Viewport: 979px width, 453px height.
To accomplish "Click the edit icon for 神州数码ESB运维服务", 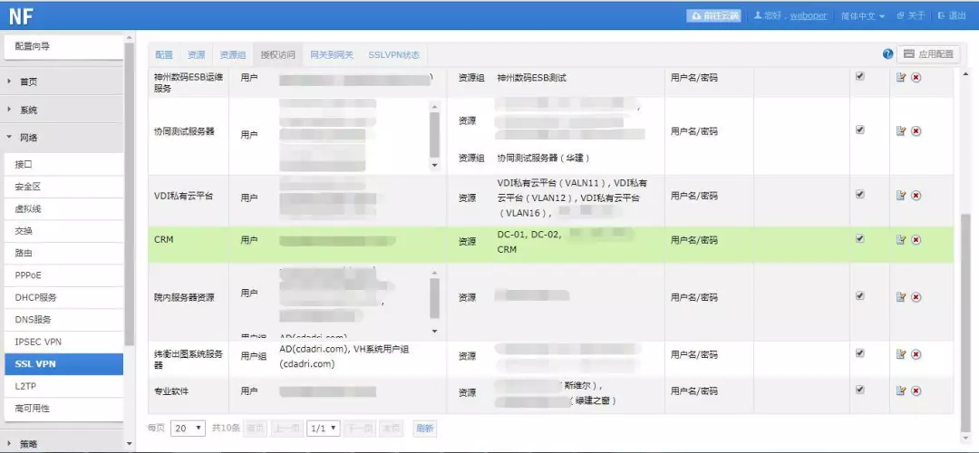I will [901, 78].
